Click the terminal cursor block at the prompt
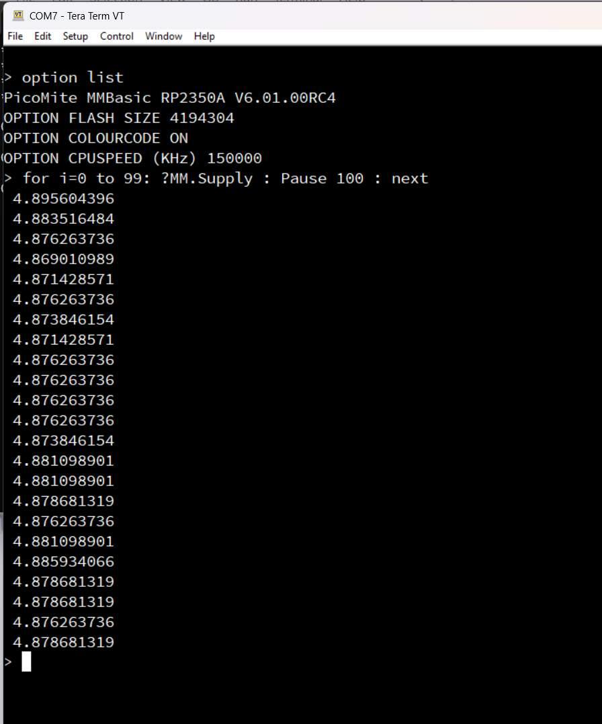 click(26, 662)
